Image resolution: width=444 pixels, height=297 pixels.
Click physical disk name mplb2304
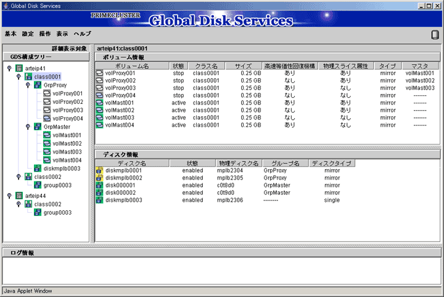pos(230,170)
